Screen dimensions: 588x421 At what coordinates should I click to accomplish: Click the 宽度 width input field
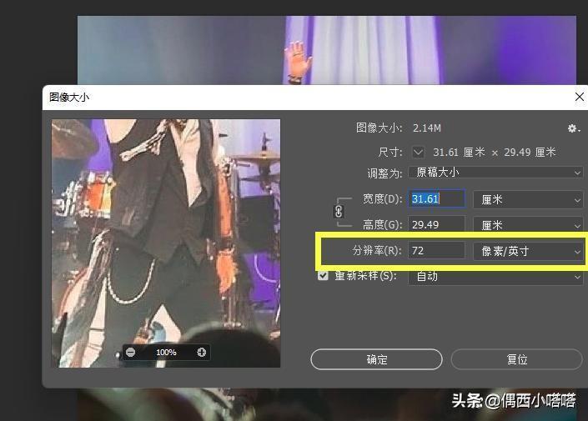point(436,199)
